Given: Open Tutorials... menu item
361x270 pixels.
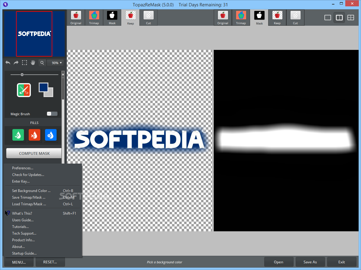Looking at the screenshot, I should click(43, 227).
